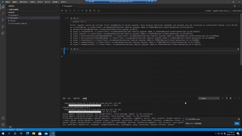Cancel the Jupyter installation in notification
This screenshot has height=136, width=242.
tap(237, 124)
